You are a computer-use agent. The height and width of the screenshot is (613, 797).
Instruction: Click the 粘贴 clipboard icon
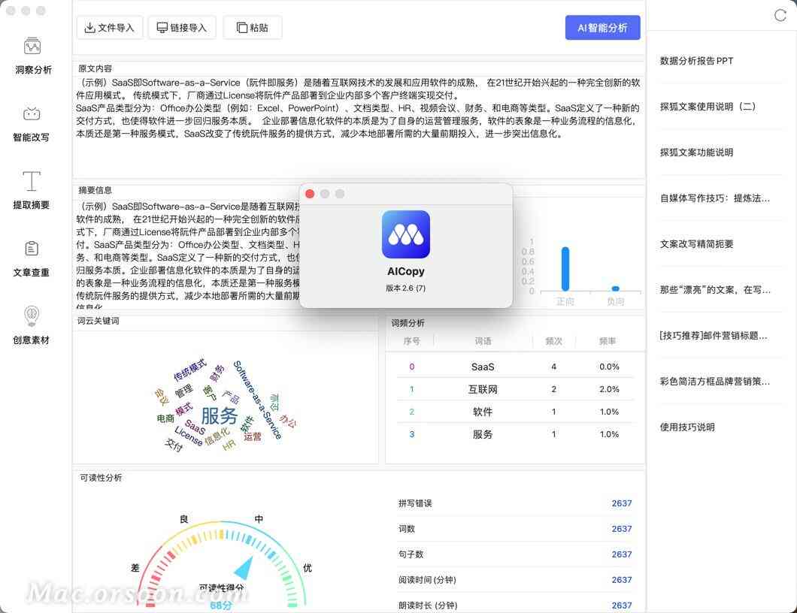coord(242,28)
